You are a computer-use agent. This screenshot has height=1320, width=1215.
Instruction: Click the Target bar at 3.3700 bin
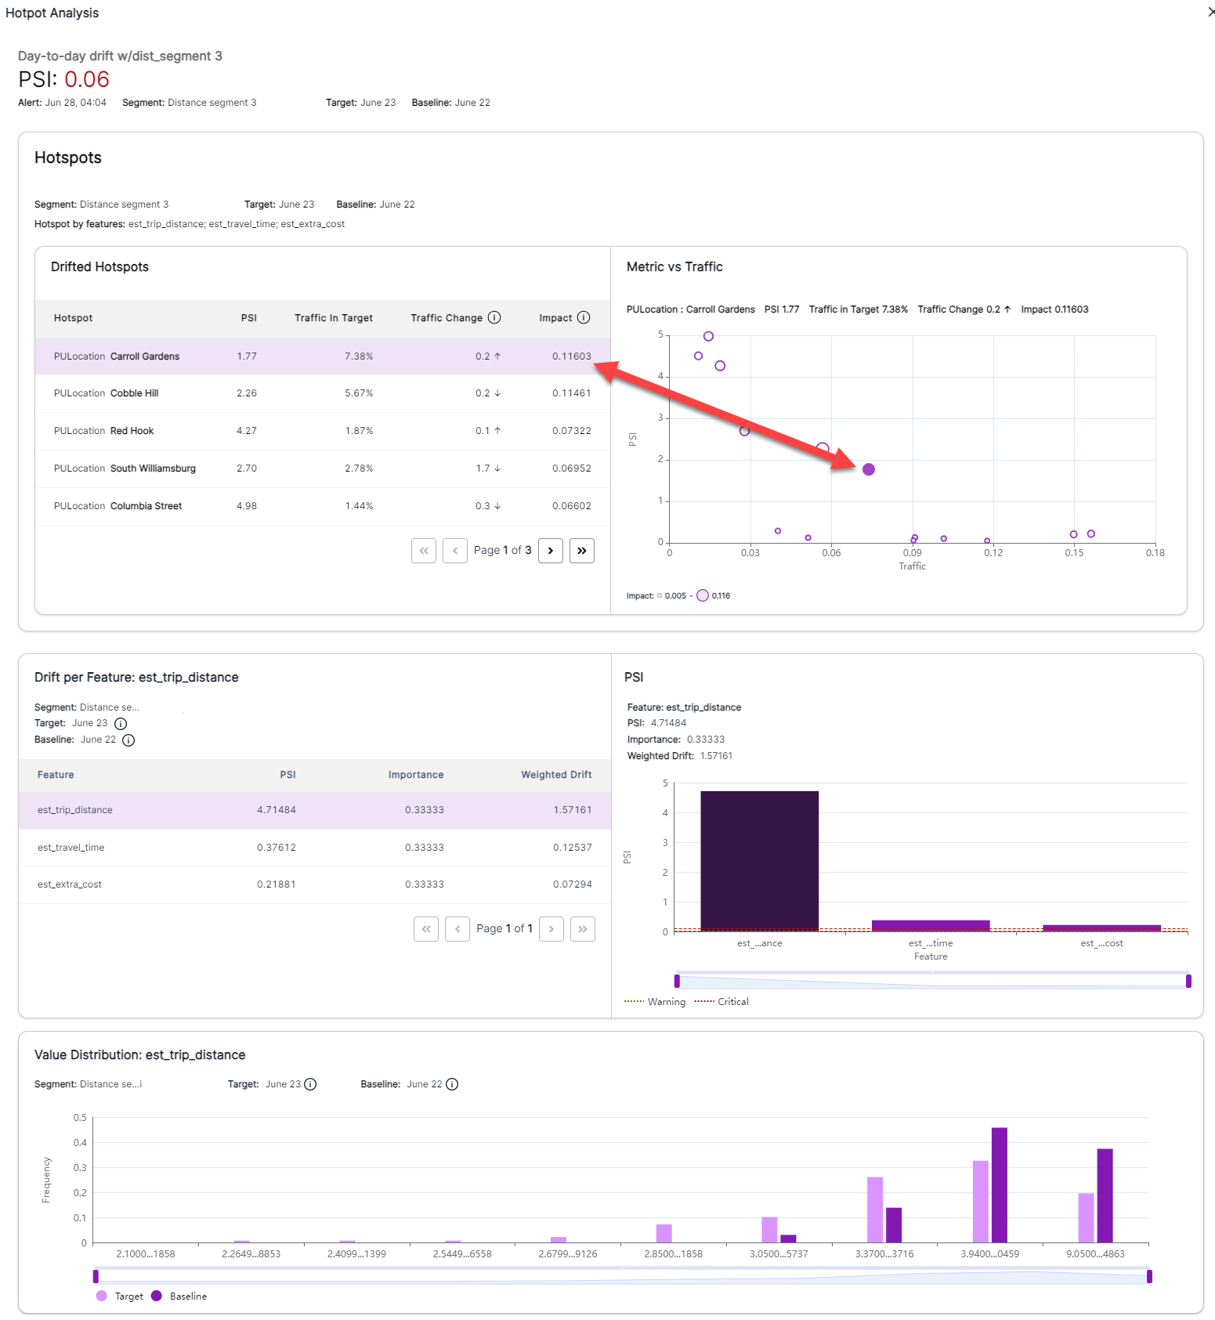pyautogui.click(x=875, y=1210)
